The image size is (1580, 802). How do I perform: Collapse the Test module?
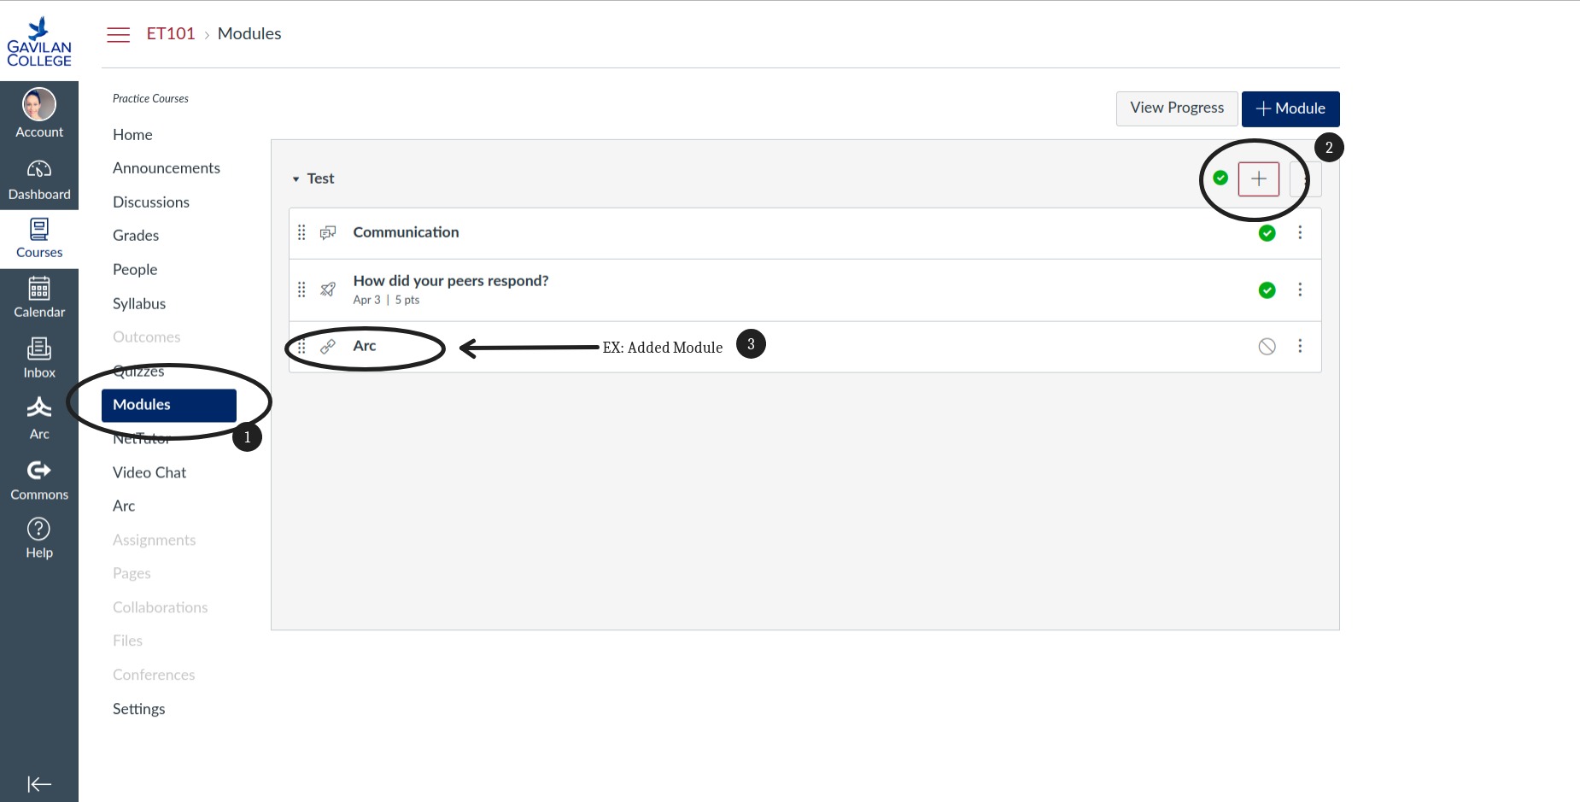pos(296,179)
